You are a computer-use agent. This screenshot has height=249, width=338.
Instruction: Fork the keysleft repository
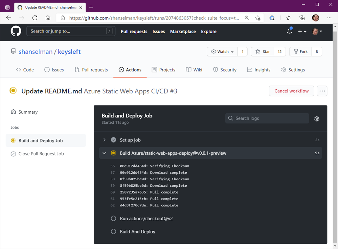(300, 51)
